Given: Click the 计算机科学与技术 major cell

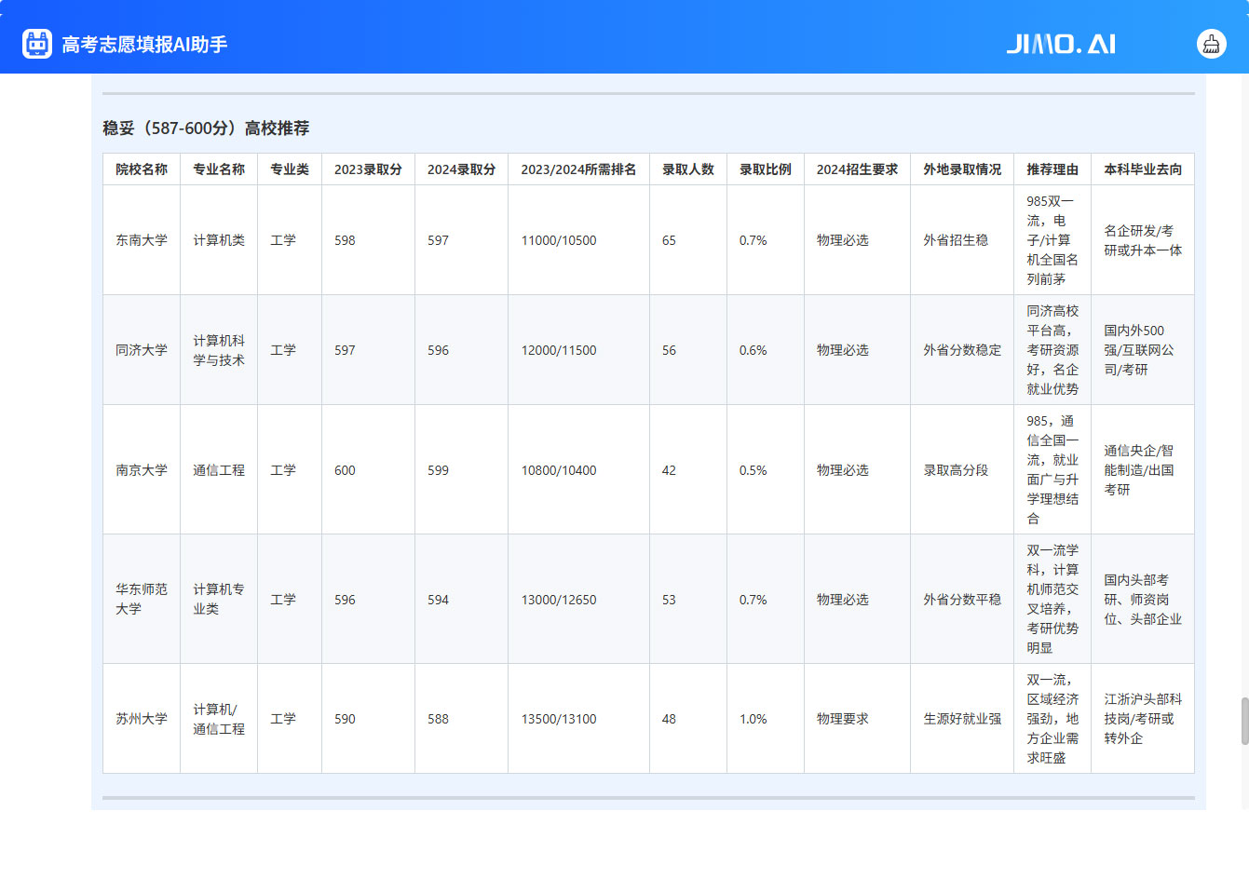Looking at the screenshot, I should [x=219, y=350].
